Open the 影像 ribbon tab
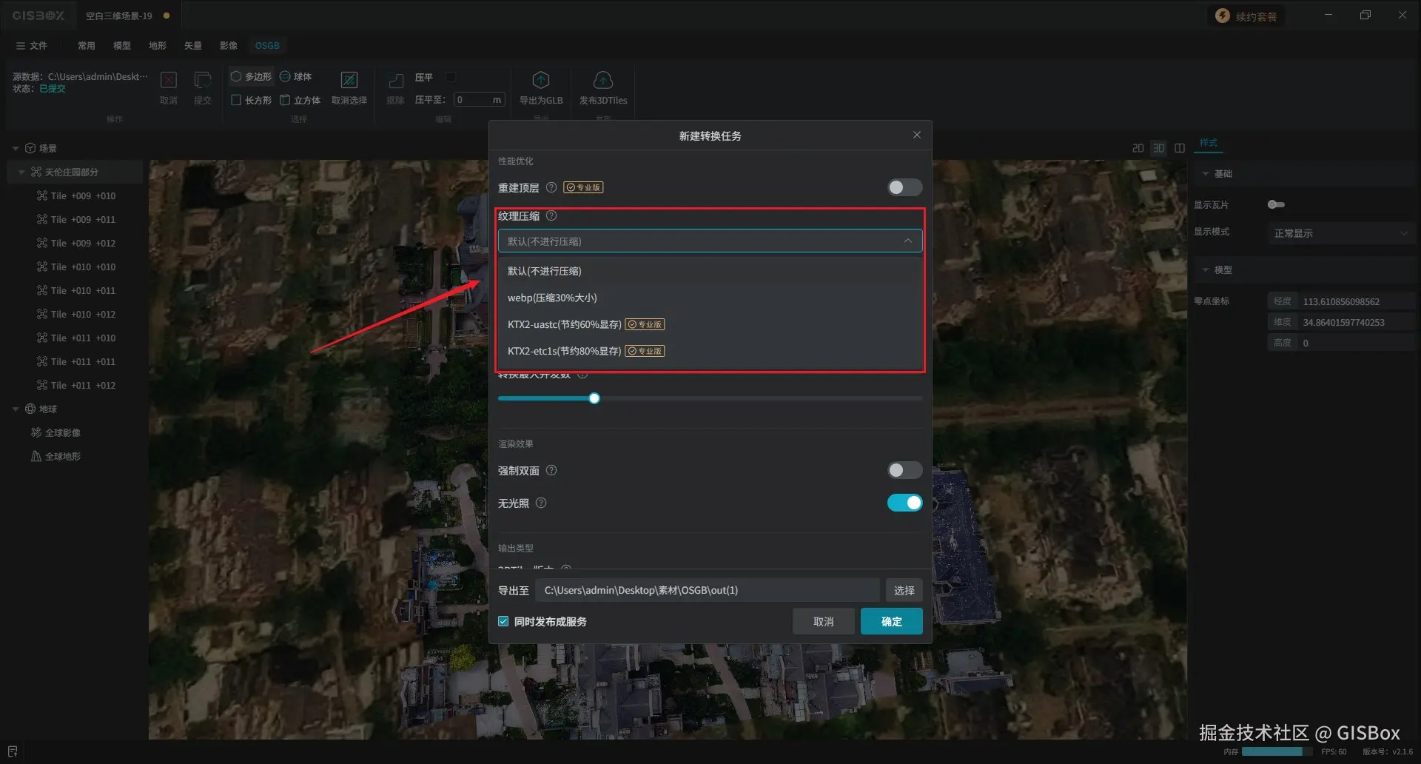 coord(229,45)
